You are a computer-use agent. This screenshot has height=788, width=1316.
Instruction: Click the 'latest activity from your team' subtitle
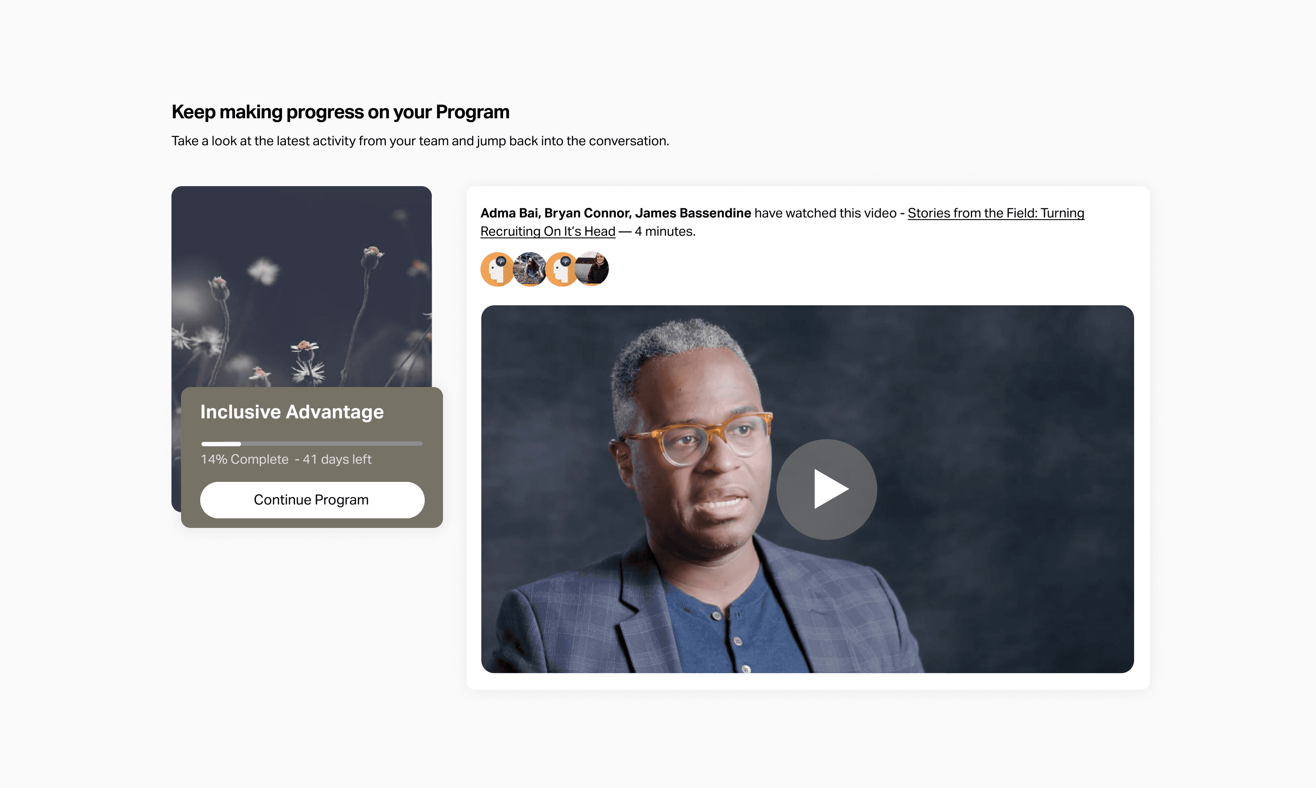(x=420, y=141)
